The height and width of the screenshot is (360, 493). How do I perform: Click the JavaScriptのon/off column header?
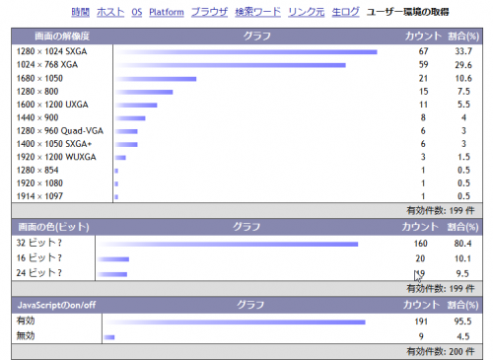point(56,305)
